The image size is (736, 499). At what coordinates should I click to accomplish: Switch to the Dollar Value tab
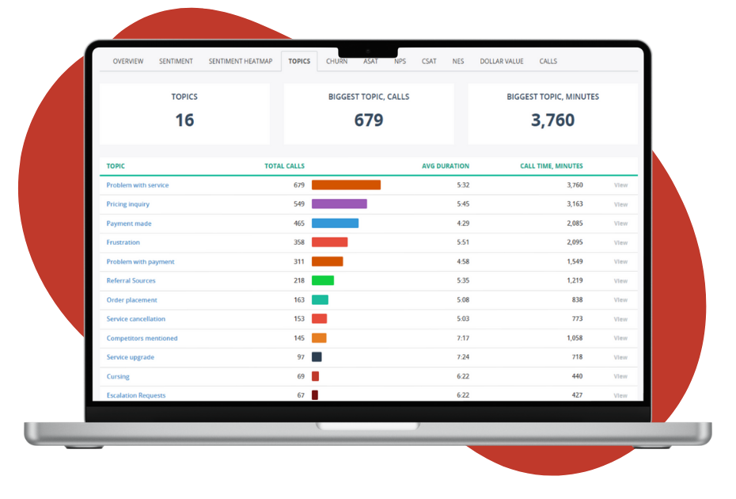coord(503,61)
